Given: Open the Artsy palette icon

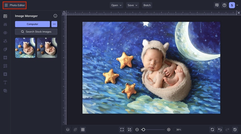Looking at the screenshot, I should click(x=5, y=50).
